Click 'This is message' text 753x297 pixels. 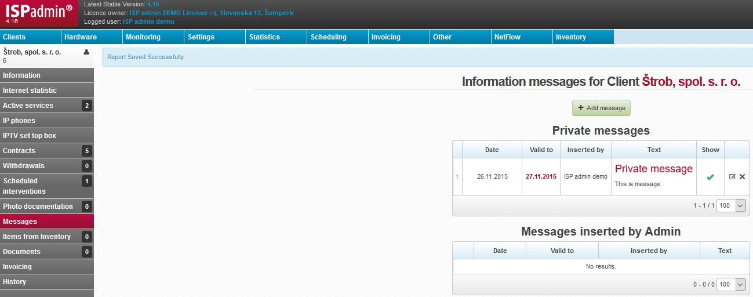[x=638, y=184]
